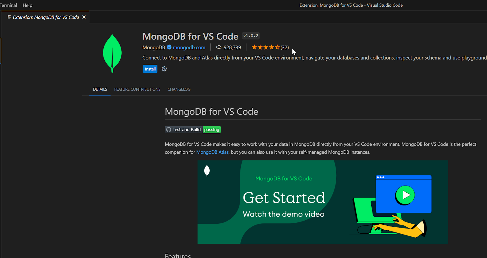Open the extension manage gear icon
This screenshot has width=487, height=258.
(164, 69)
